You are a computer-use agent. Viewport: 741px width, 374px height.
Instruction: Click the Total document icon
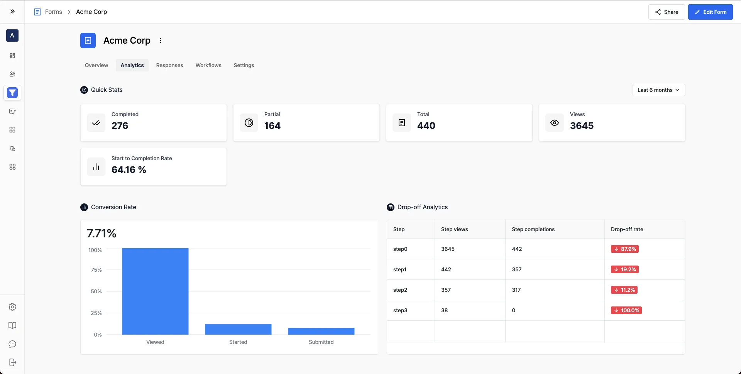[x=402, y=123]
